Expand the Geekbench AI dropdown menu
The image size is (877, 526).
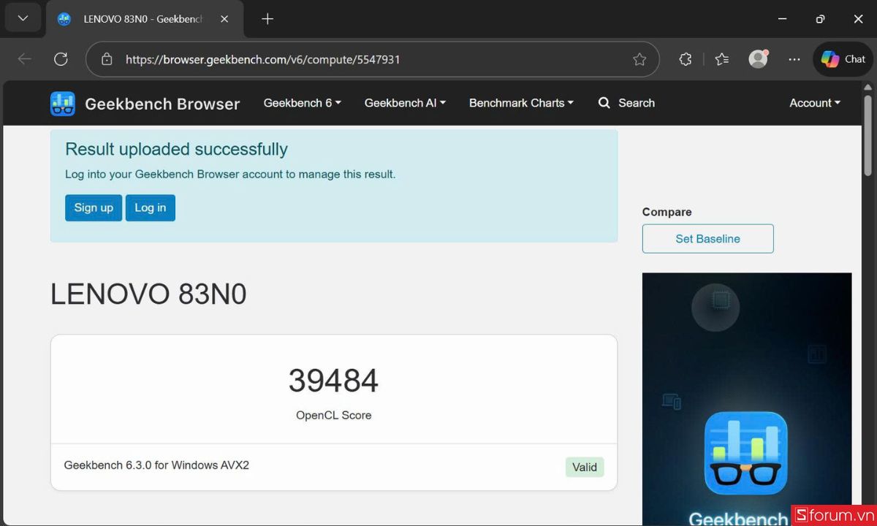405,103
